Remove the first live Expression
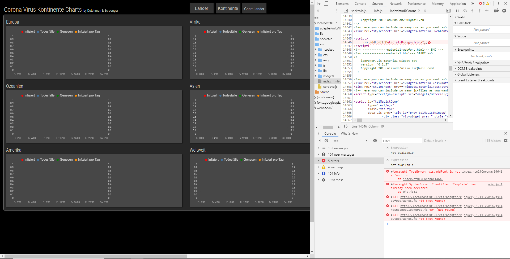510x259 pixels. coord(388,148)
